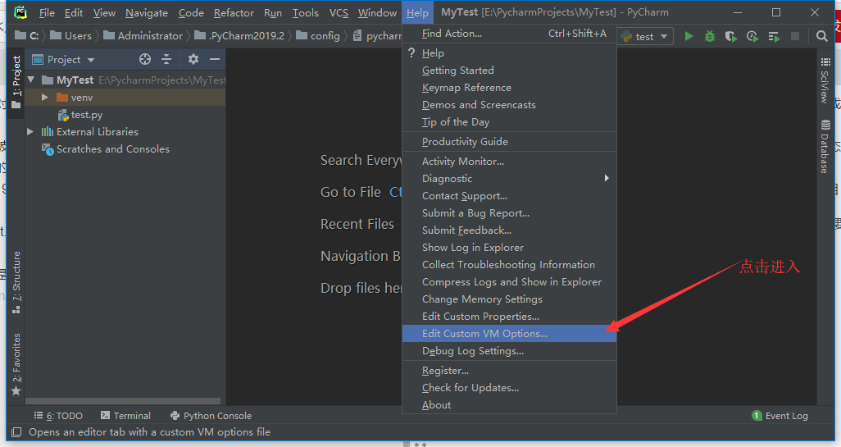Click the Profile run icon
Image resolution: width=841 pixels, height=447 pixels.
coord(752,36)
